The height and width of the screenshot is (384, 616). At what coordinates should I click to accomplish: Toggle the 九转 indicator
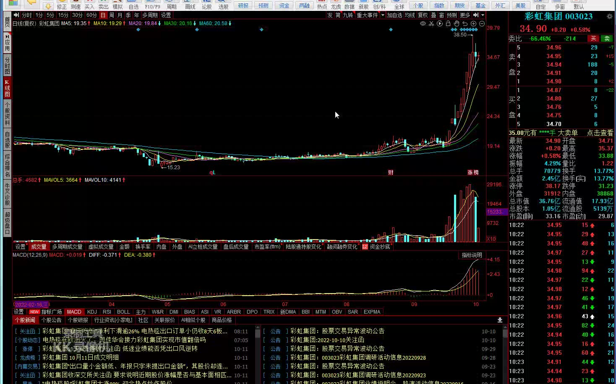coord(348,15)
